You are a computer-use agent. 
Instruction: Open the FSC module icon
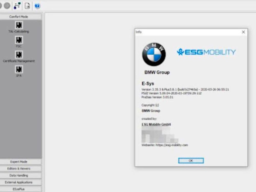tap(19, 40)
